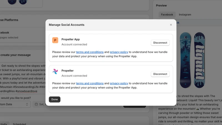
Task: Click 'create your message' heading
Action: [x=16, y=55]
